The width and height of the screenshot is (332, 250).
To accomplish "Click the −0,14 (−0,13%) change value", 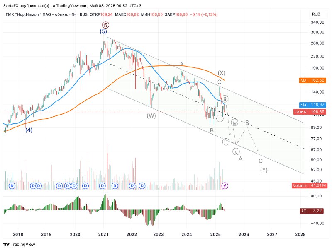I will tap(204, 14).
